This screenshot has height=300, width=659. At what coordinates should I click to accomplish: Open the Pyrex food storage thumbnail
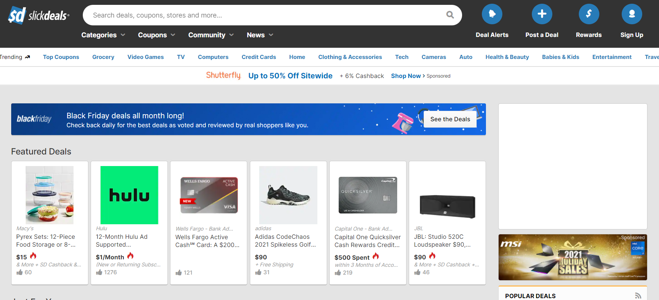(x=50, y=195)
